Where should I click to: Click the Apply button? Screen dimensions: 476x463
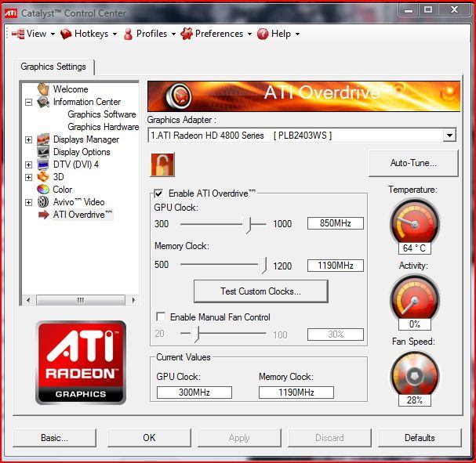click(x=239, y=438)
